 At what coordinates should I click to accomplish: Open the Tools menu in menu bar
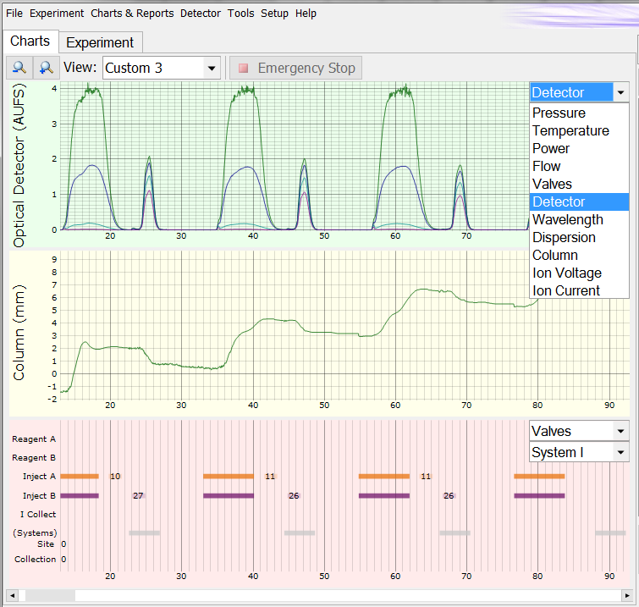click(x=240, y=14)
